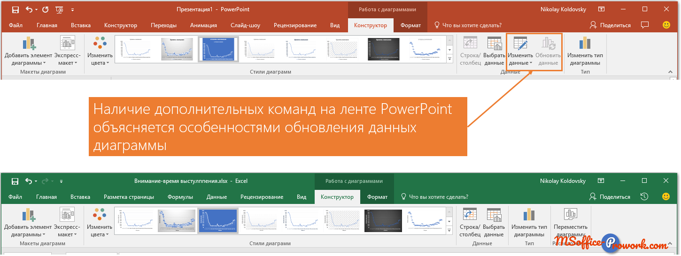Open Формулы tab in Excel
The width and height of the screenshot is (681, 256).
tap(180, 197)
